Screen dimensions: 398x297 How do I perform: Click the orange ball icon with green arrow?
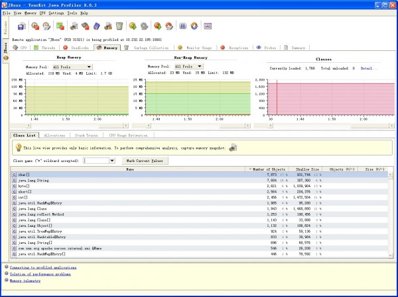(x=158, y=26)
